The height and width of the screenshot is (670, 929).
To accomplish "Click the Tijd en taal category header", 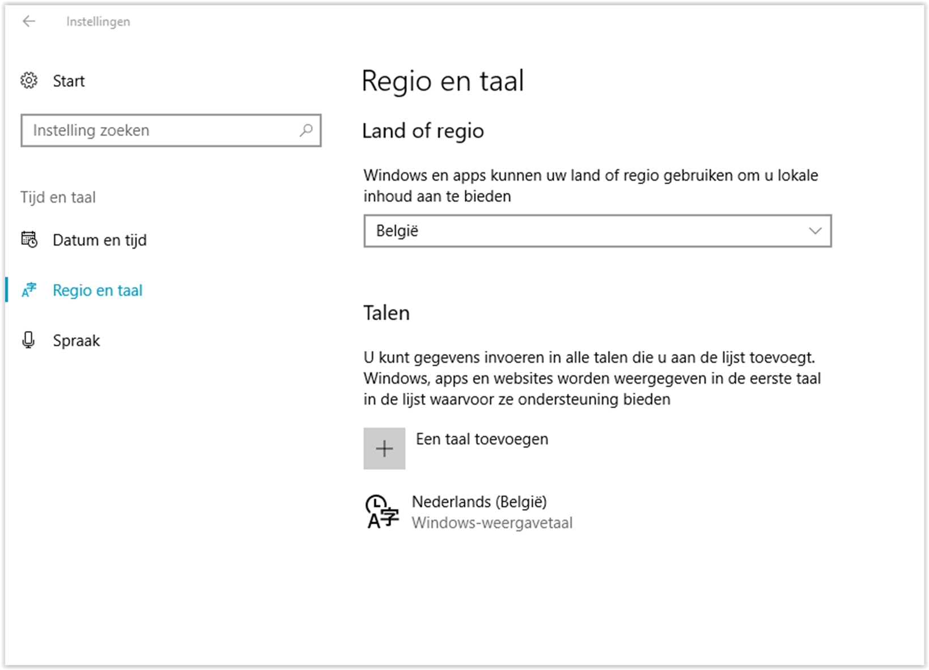I will [58, 197].
